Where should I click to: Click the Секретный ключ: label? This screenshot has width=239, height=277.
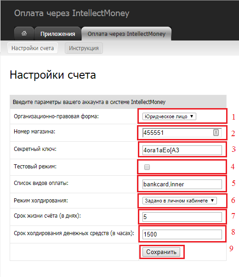pyautogui.click(x=35, y=149)
